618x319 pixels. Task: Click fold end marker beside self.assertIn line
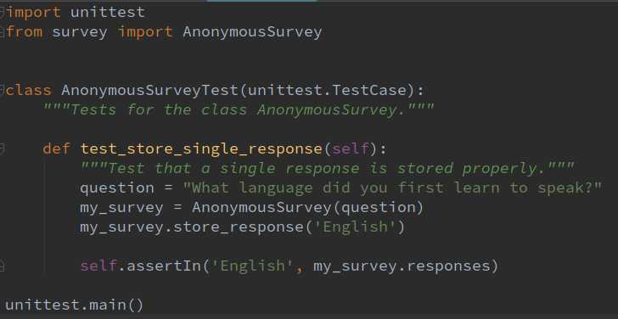coord(3,266)
